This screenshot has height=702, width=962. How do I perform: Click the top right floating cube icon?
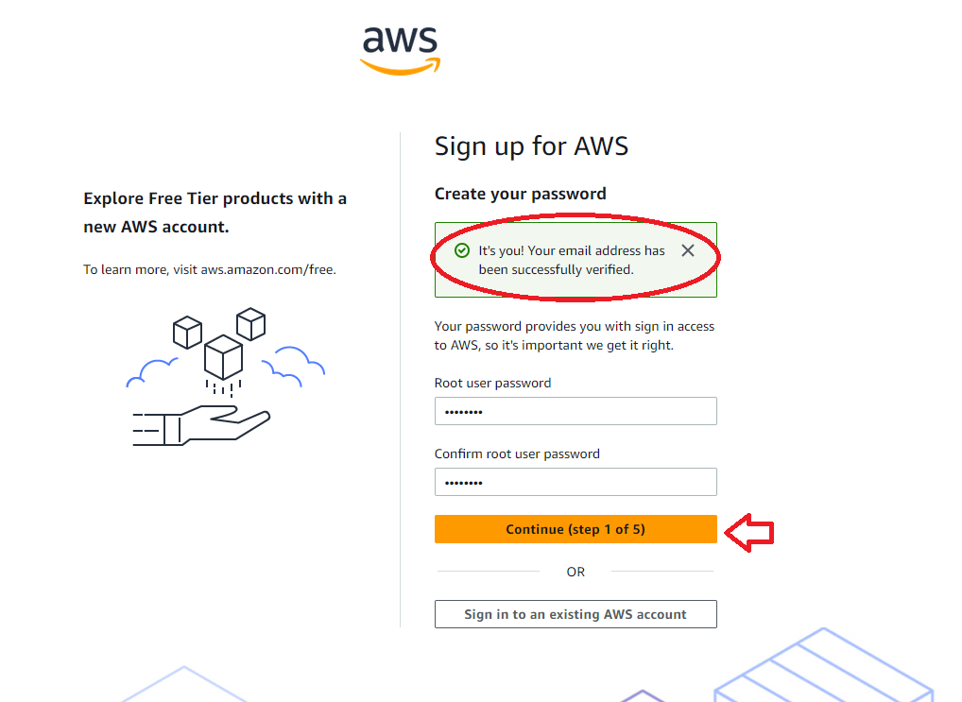pyautogui.click(x=251, y=324)
